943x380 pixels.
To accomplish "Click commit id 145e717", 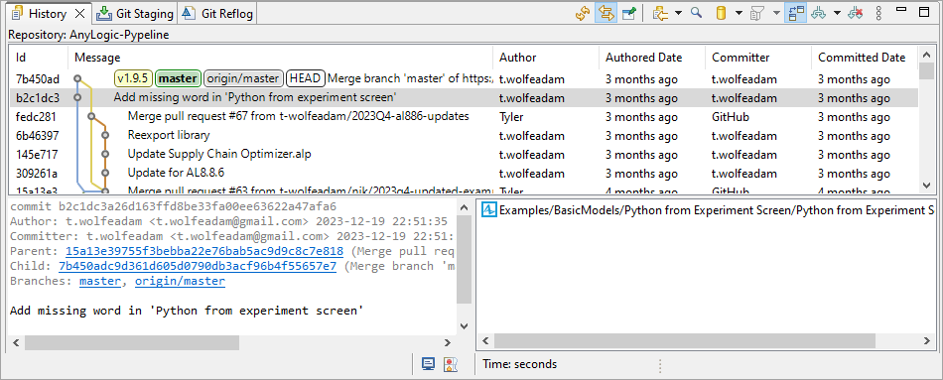I will (x=37, y=155).
